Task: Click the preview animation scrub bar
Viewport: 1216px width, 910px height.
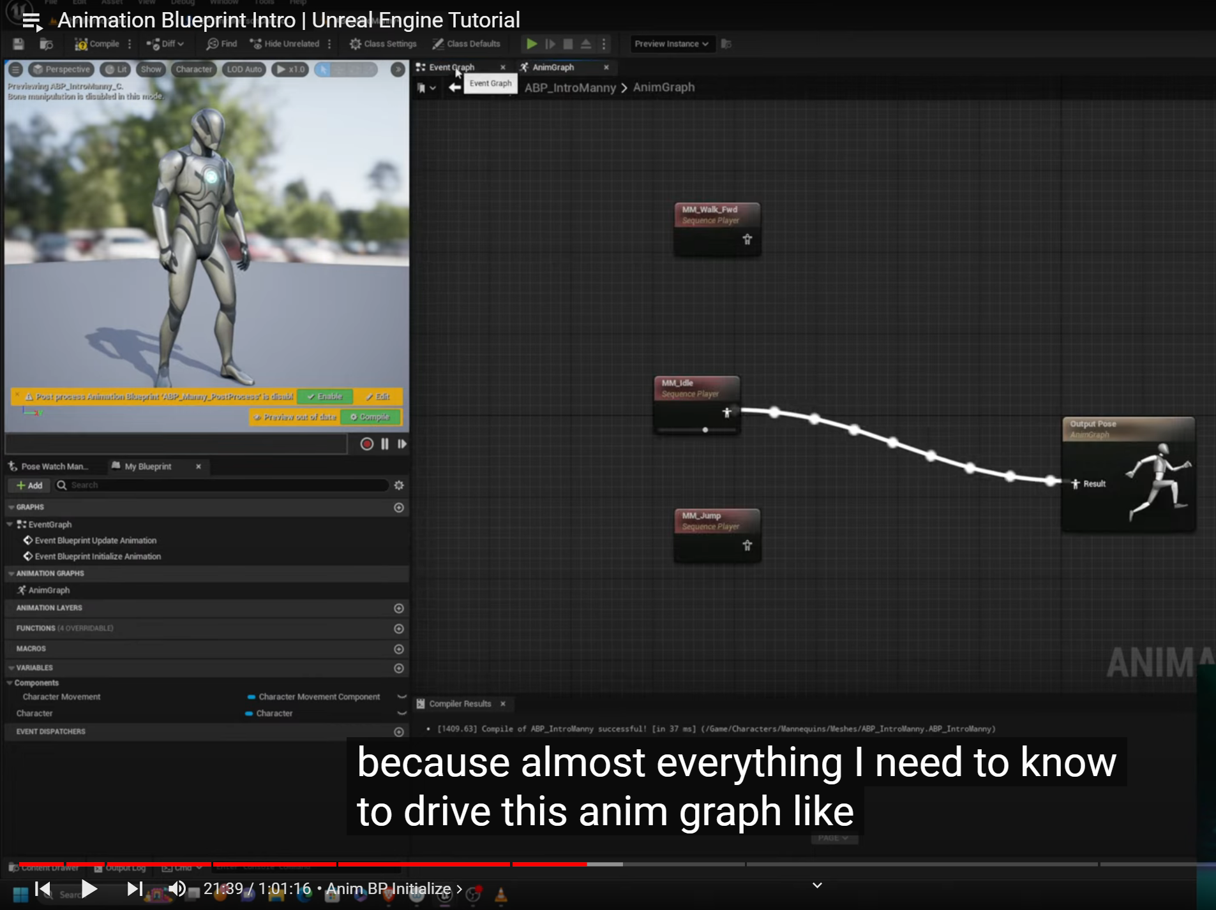Action: pos(176,444)
